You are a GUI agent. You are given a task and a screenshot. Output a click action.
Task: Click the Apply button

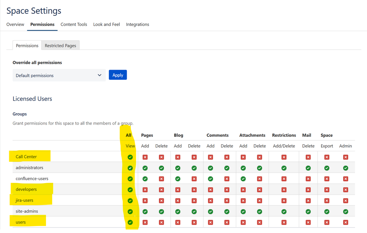pyautogui.click(x=118, y=75)
